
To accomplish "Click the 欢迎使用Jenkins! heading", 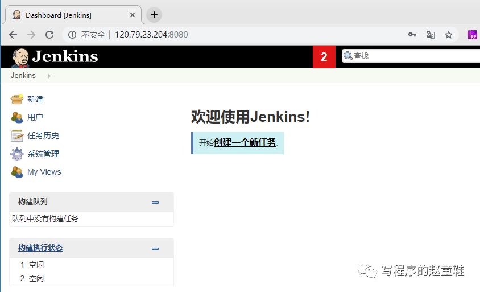I will point(250,117).
